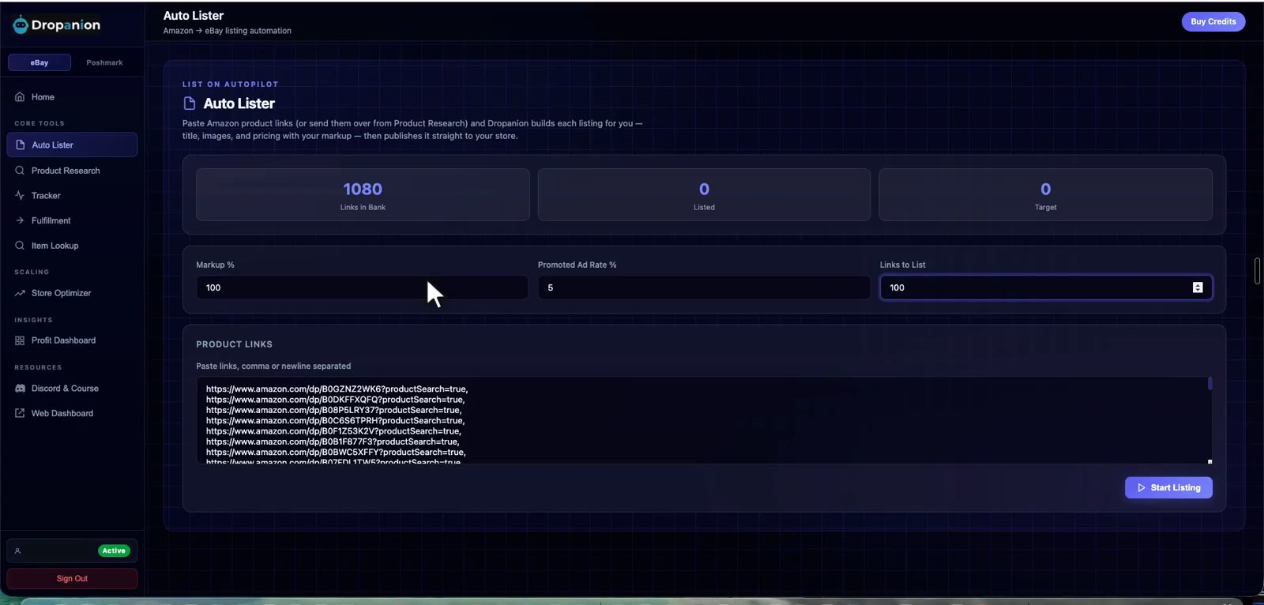Viewport: 1264px width, 605px height.
Task: Click the LIST ON AUTOPILOT label
Action: point(230,85)
